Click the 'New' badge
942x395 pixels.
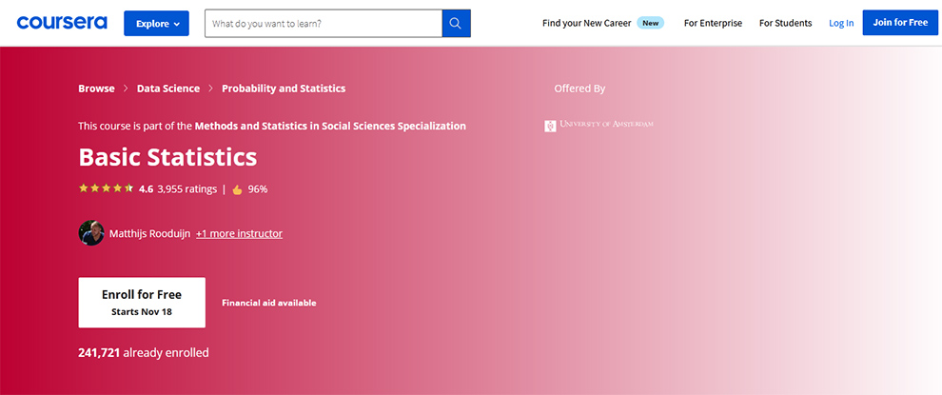point(650,23)
